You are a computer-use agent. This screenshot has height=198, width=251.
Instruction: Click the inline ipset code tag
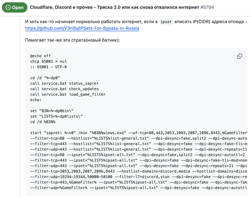pyautogui.click(x=166, y=22)
